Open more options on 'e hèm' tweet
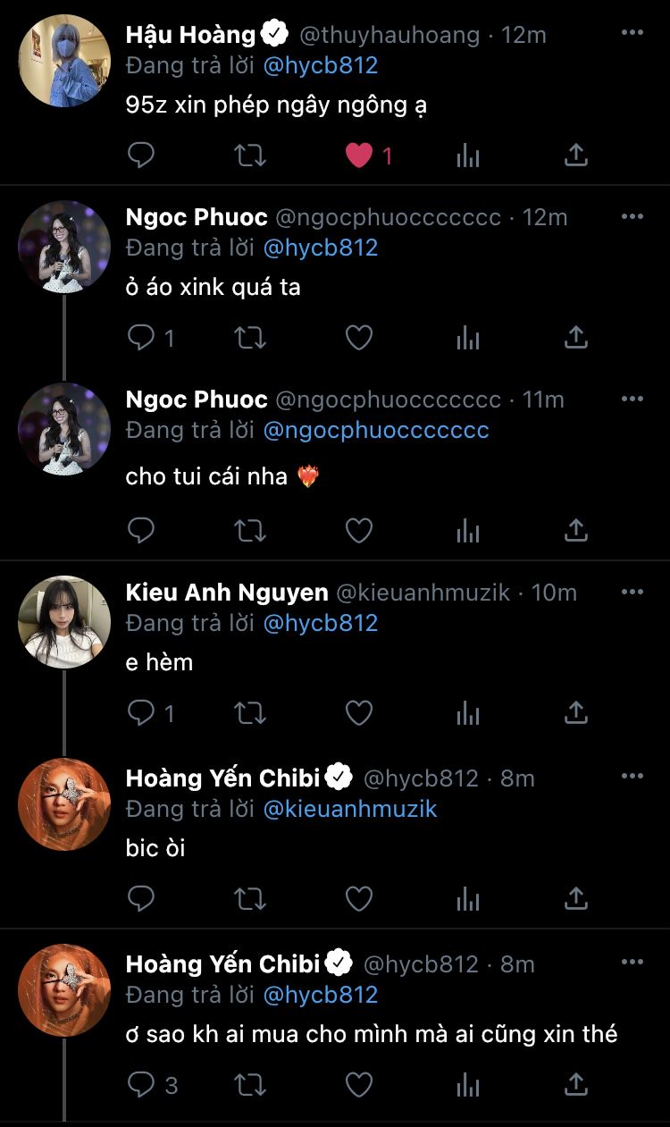Screen dimensions: 670x1127 click(x=632, y=591)
